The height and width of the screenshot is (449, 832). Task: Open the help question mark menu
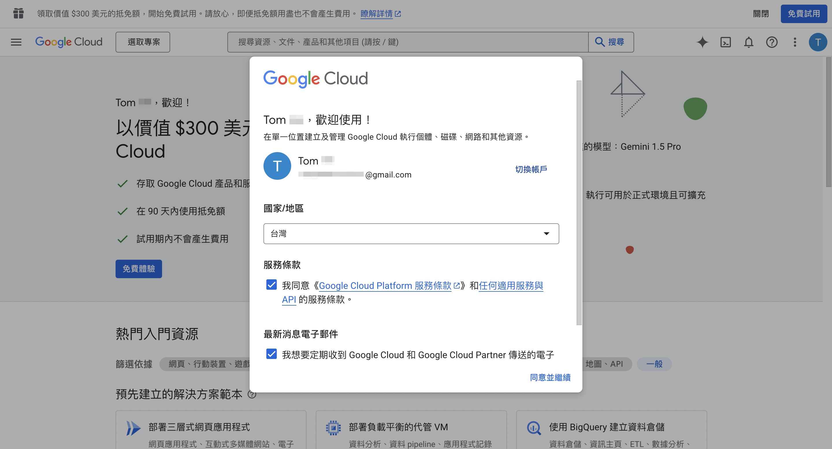[x=772, y=42]
